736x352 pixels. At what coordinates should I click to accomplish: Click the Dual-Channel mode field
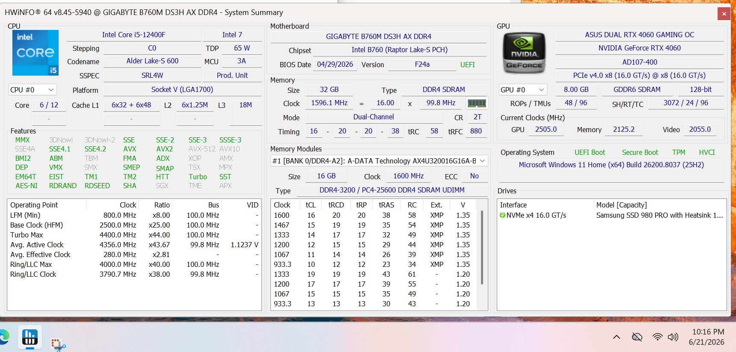pyautogui.click(x=374, y=117)
